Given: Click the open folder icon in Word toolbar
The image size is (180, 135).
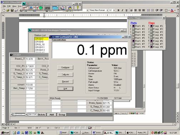Looking at the screenshot, I should click(8, 10).
